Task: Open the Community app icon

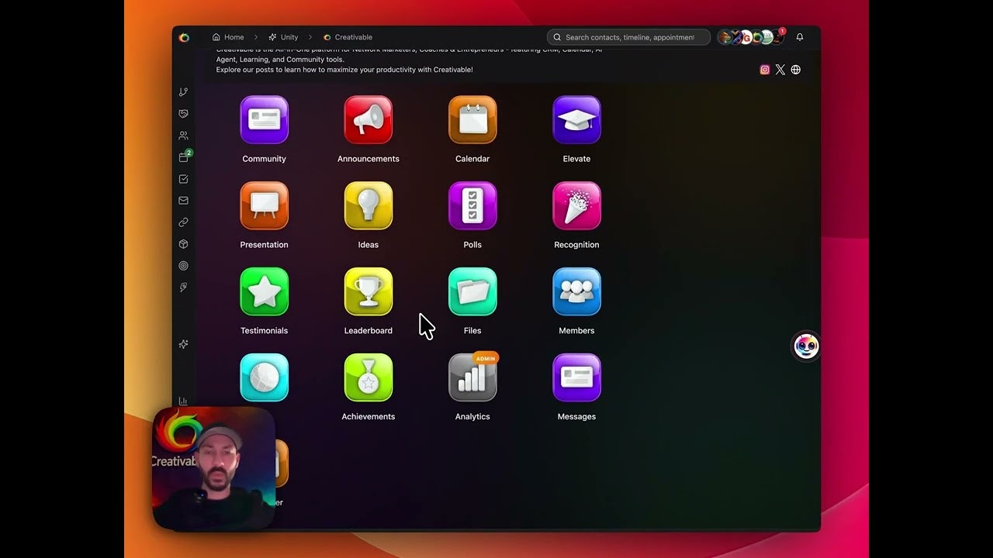Action: [x=264, y=119]
